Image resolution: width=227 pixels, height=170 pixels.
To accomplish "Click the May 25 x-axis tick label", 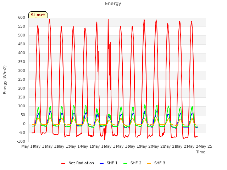I will coord(206,147).
